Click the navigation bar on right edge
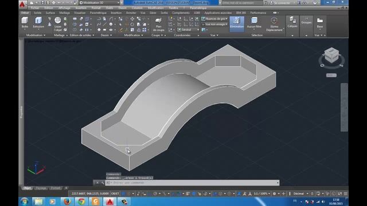This screenshot has width=367, height=206. tap(344, 107)
